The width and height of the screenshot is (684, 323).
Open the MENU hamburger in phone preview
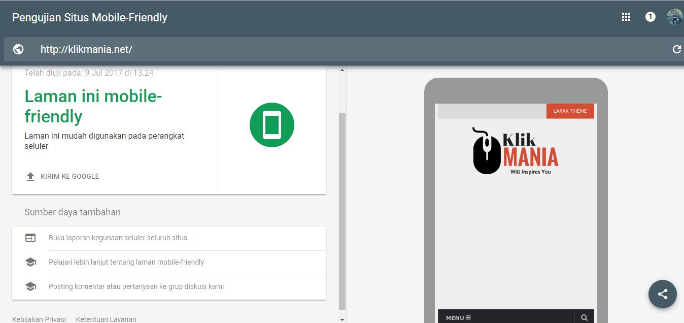459,318
